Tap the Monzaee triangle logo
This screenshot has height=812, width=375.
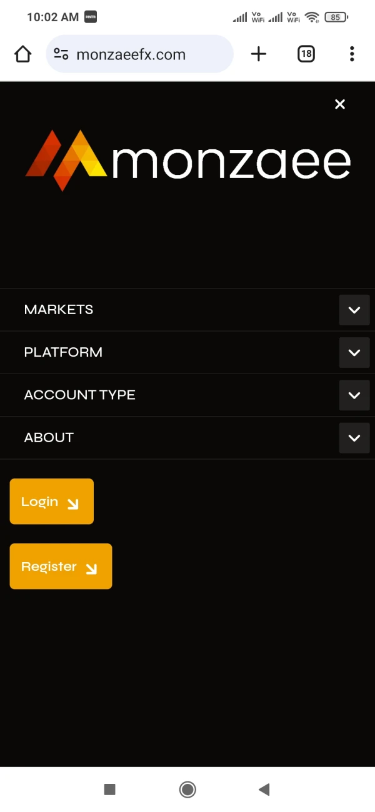[66, 160]
